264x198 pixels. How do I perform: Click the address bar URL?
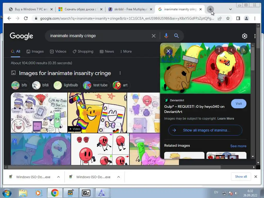click(127, 18)
